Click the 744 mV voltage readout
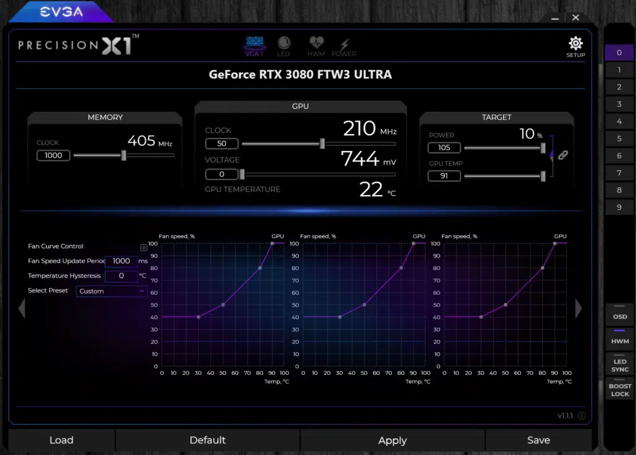The width and height of the screenshot is (636, 455). pyautogui.click(x=368, y=158)
